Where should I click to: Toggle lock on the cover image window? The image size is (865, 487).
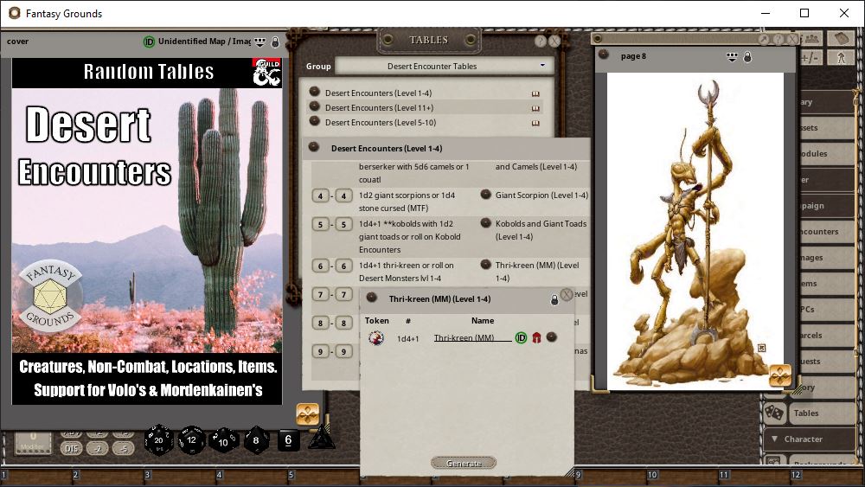click(x=275, y=42)
